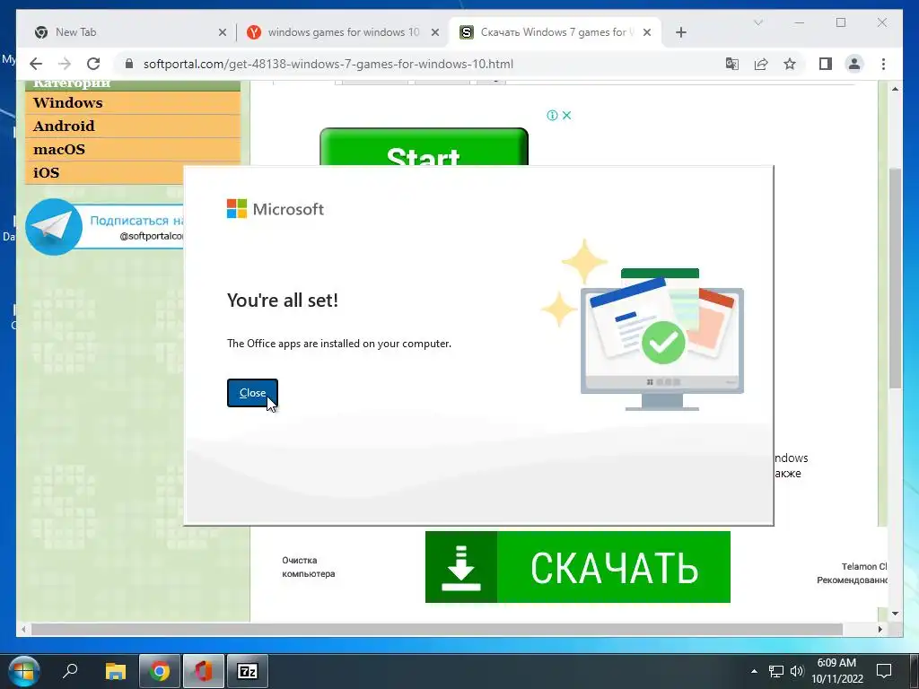Close the New Tab tab
This screenshot has height=689, width=919.
(223, 32)
